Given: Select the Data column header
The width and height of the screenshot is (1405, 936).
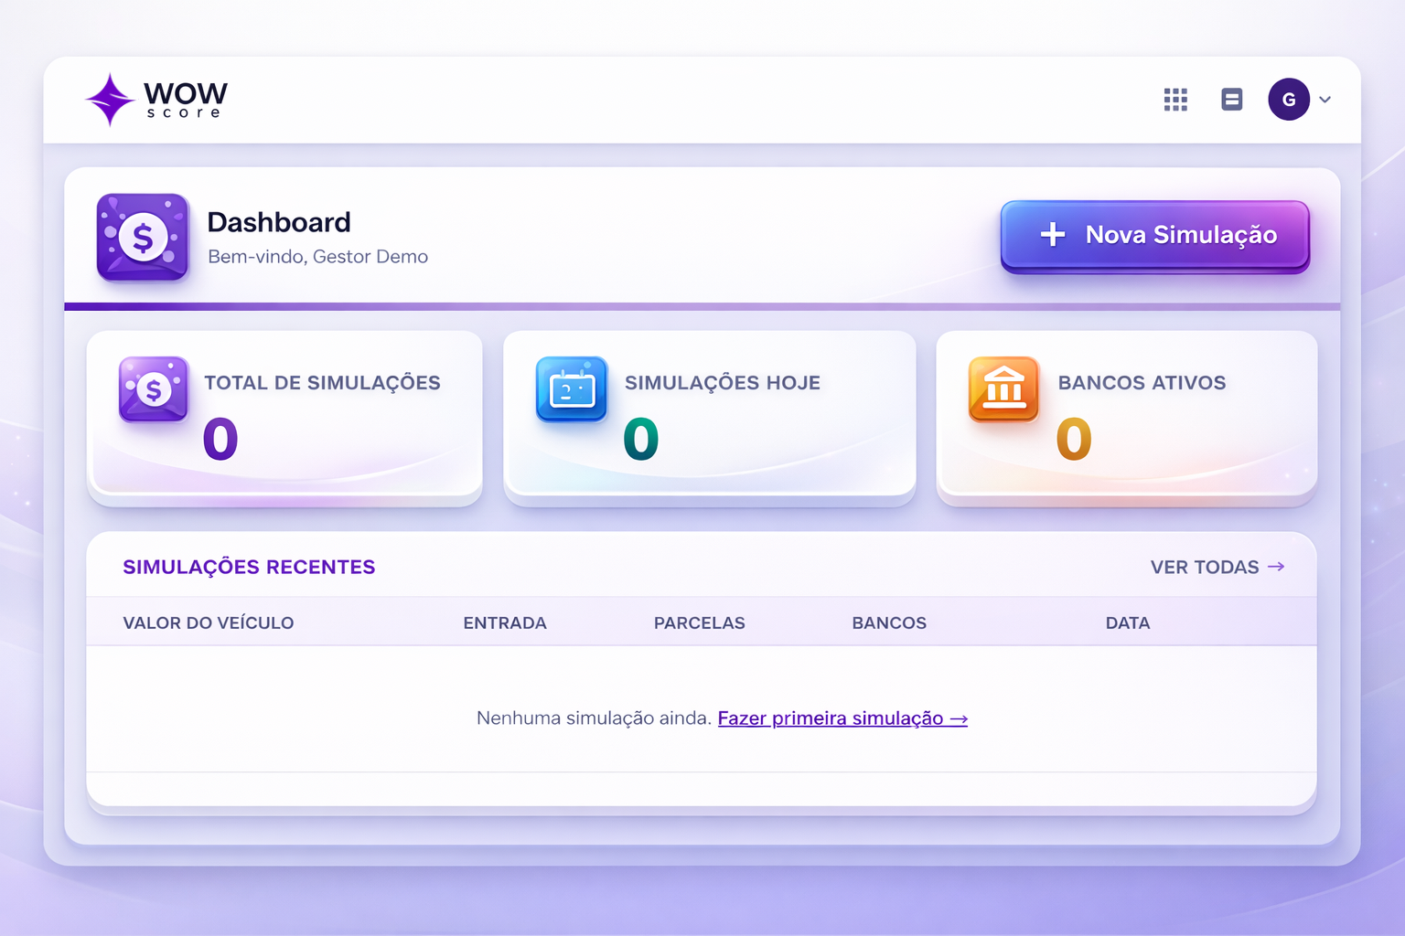Looking at the screenshot, I should point(1127,623).
